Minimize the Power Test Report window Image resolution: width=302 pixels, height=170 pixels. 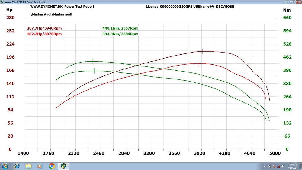tap(286, 2)
